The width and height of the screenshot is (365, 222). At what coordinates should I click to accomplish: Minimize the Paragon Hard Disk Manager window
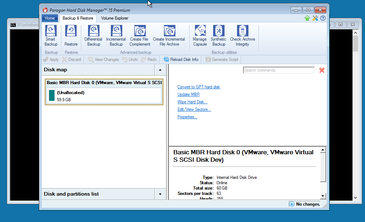(x=296, y=10)
